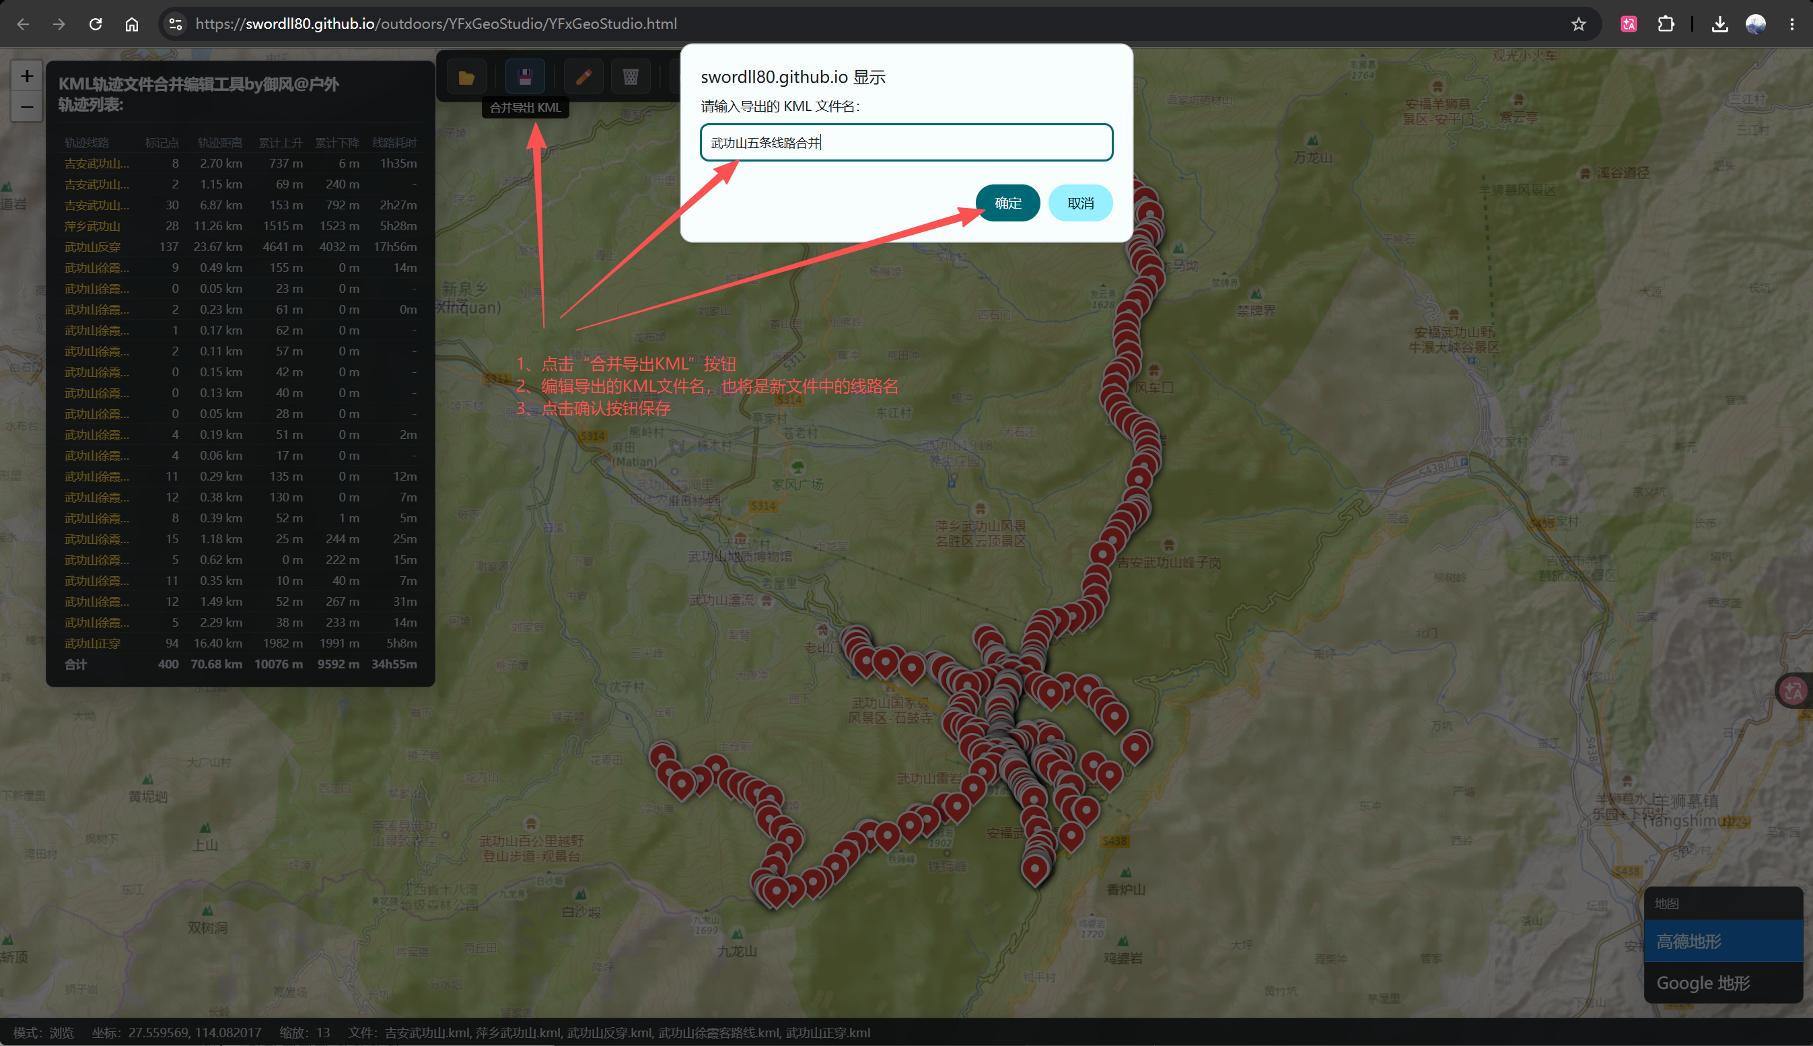1813x1046 pixels.
Task: Click the 标记点 column header
Action: tap(162, 142)
